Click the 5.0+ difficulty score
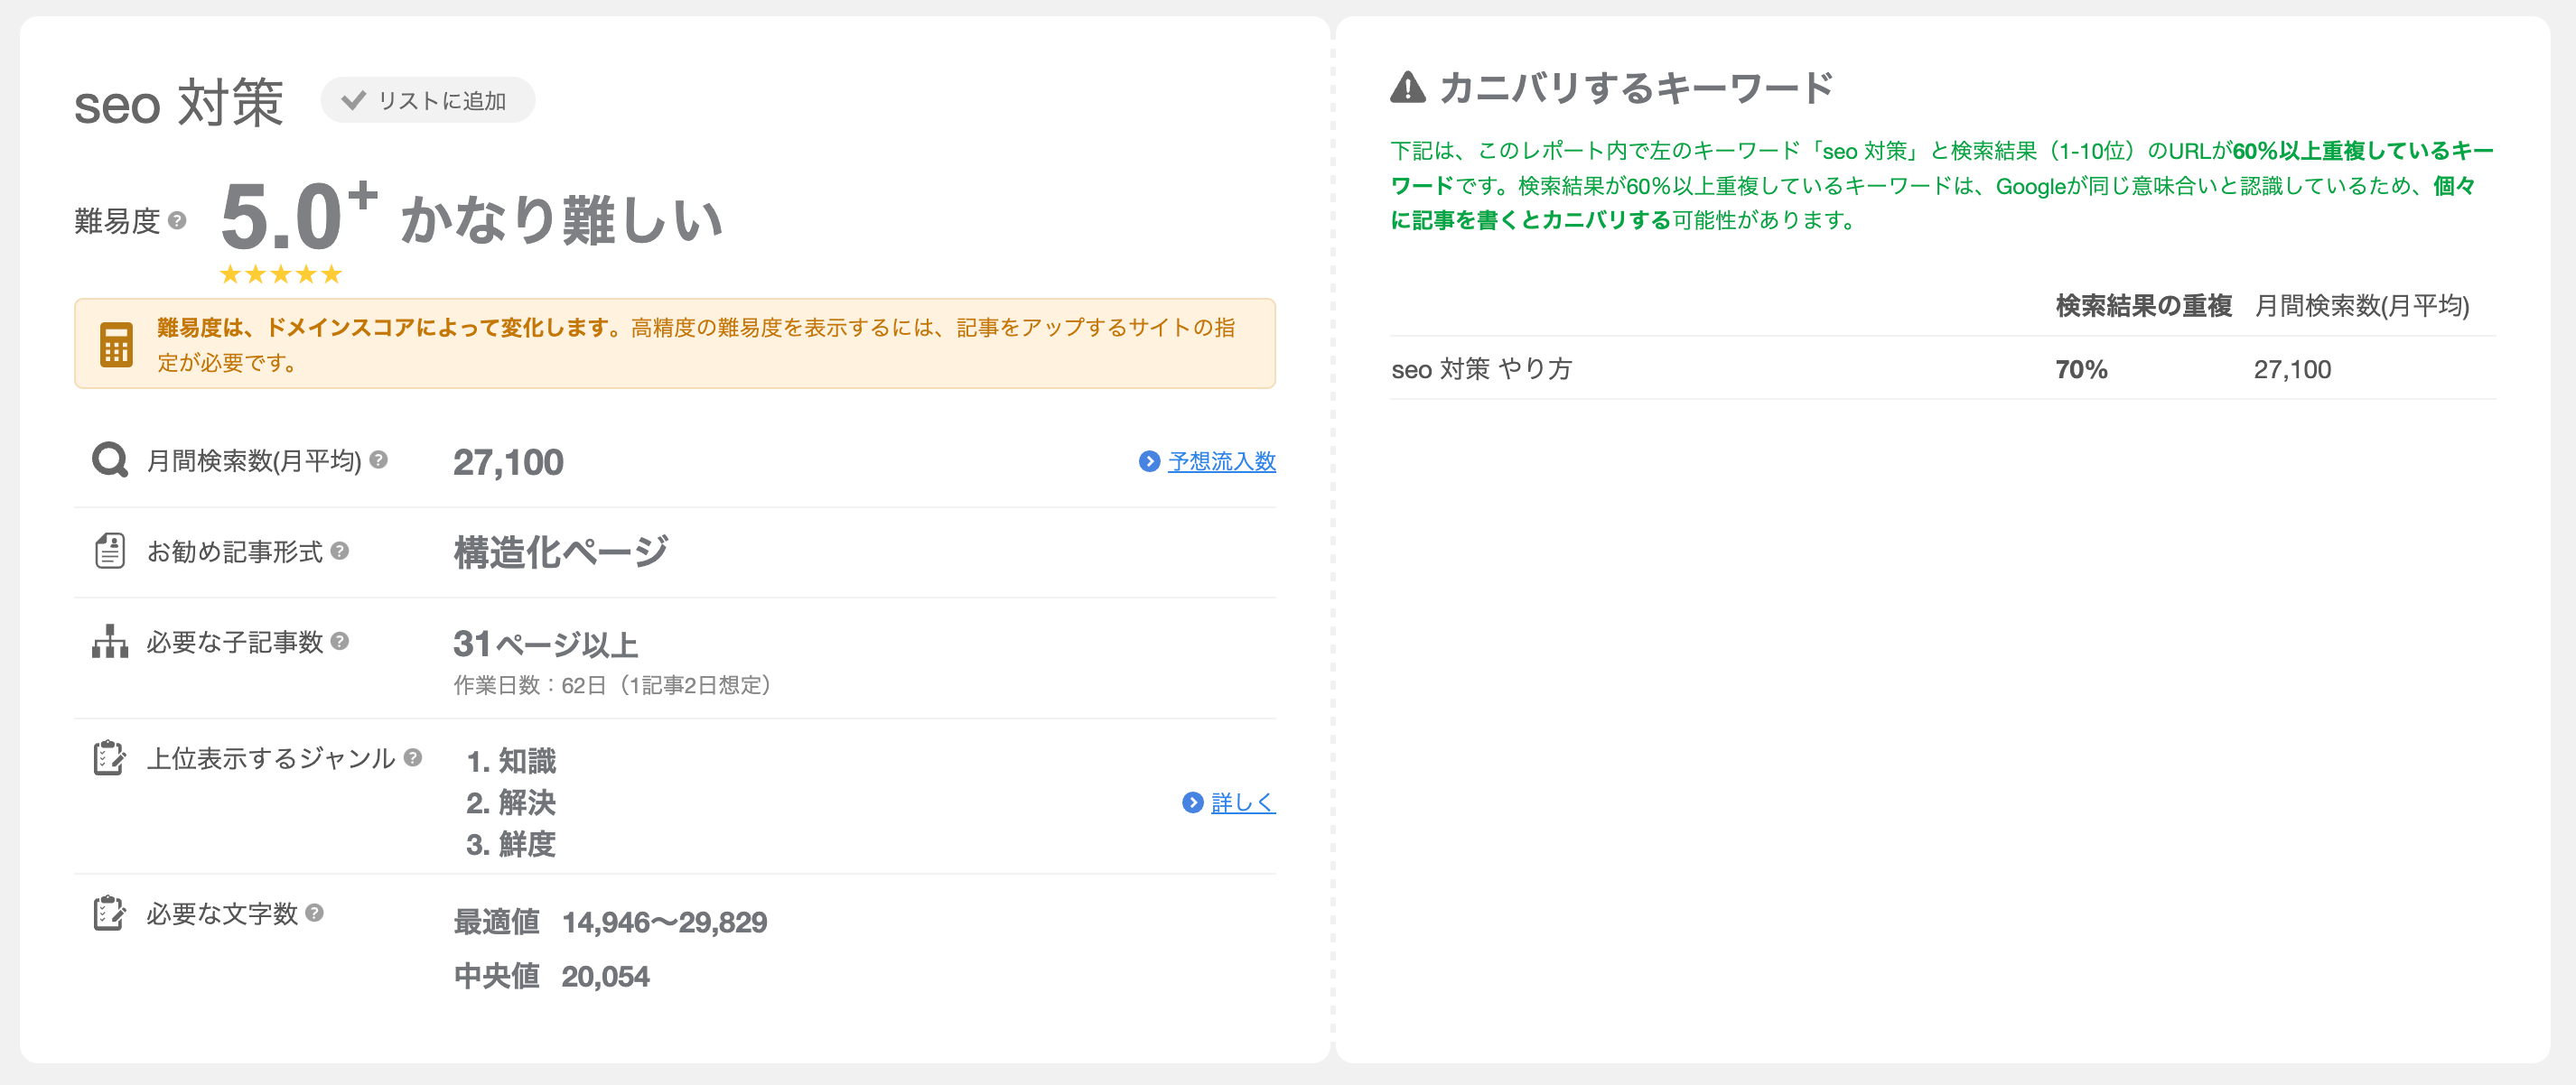Viewport: 2576px width, 1085px height. (298, 216)
